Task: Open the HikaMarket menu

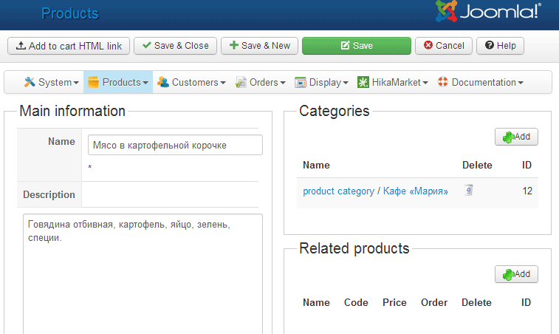Action: click(x=393, y=82)
